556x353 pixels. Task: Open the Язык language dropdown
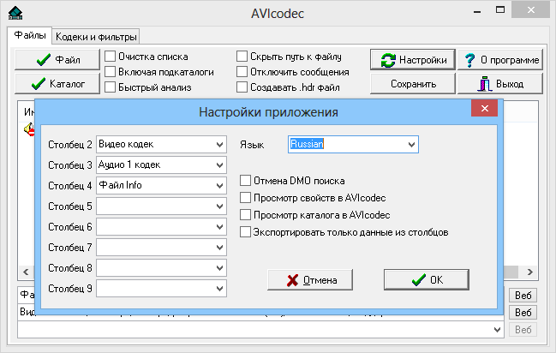point(353,145)
